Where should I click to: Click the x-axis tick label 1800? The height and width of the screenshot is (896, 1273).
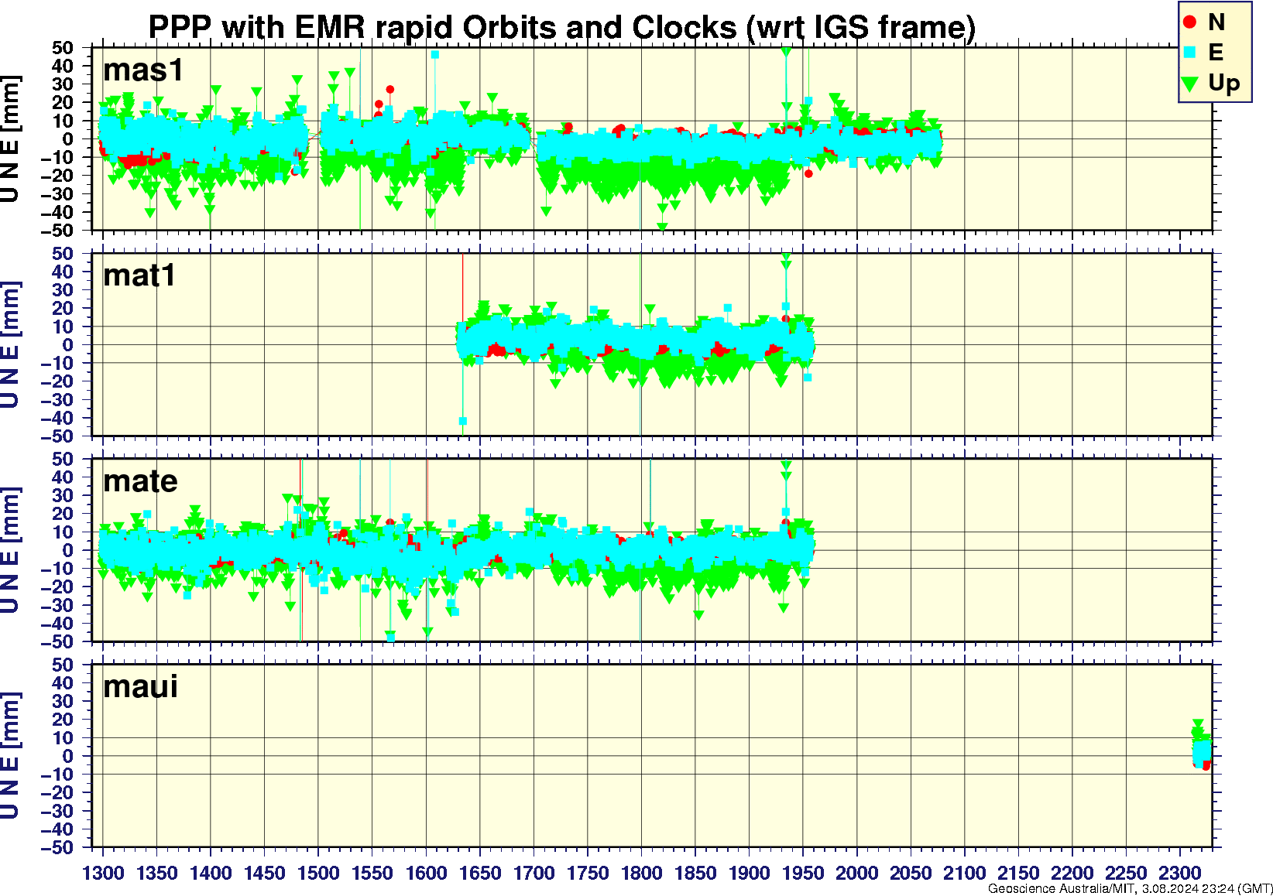point(641,874)
